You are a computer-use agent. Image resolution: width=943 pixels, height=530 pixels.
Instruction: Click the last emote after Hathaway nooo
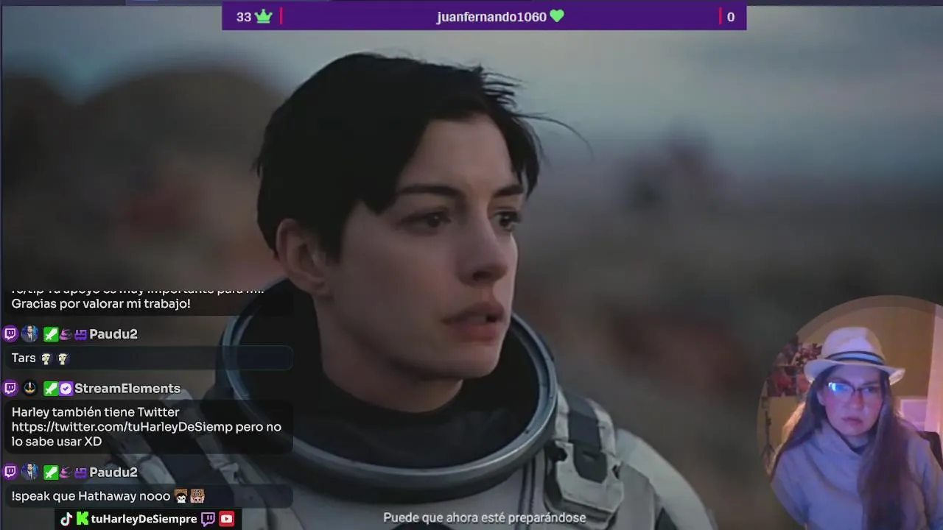197,497
